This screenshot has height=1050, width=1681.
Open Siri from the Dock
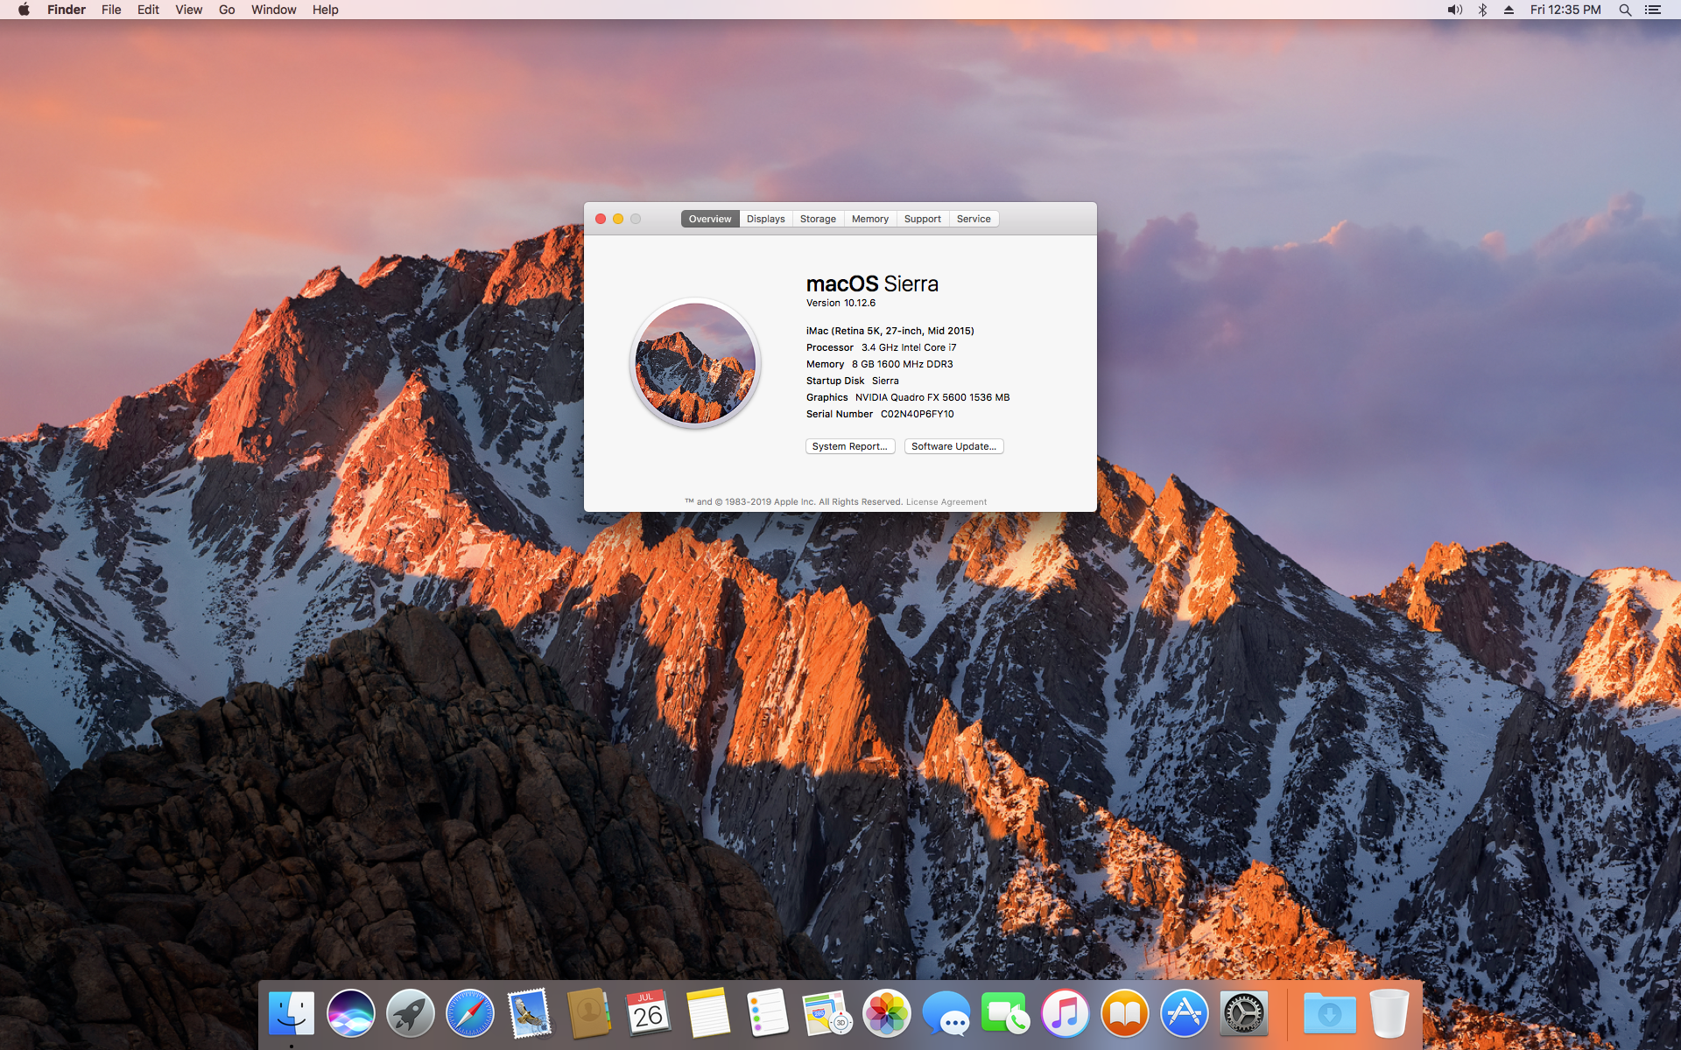(351, 1013)
